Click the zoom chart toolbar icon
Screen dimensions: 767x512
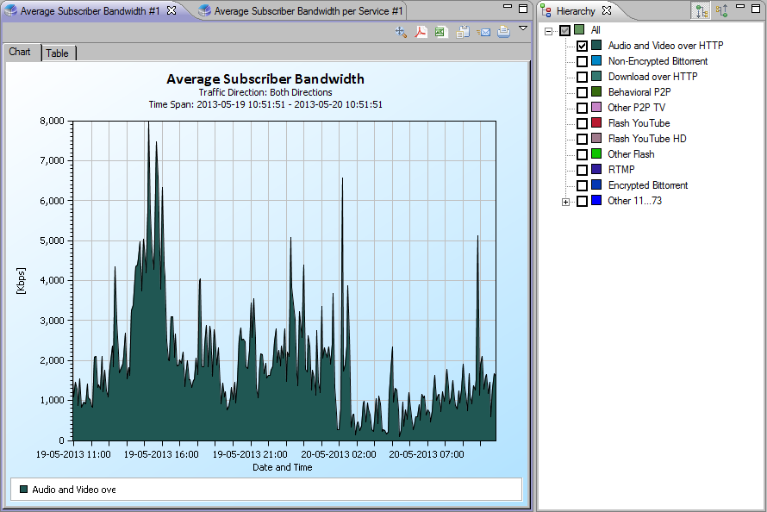point(401,32)
